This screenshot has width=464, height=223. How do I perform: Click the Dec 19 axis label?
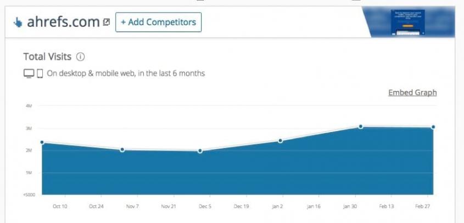click(242, 207)
